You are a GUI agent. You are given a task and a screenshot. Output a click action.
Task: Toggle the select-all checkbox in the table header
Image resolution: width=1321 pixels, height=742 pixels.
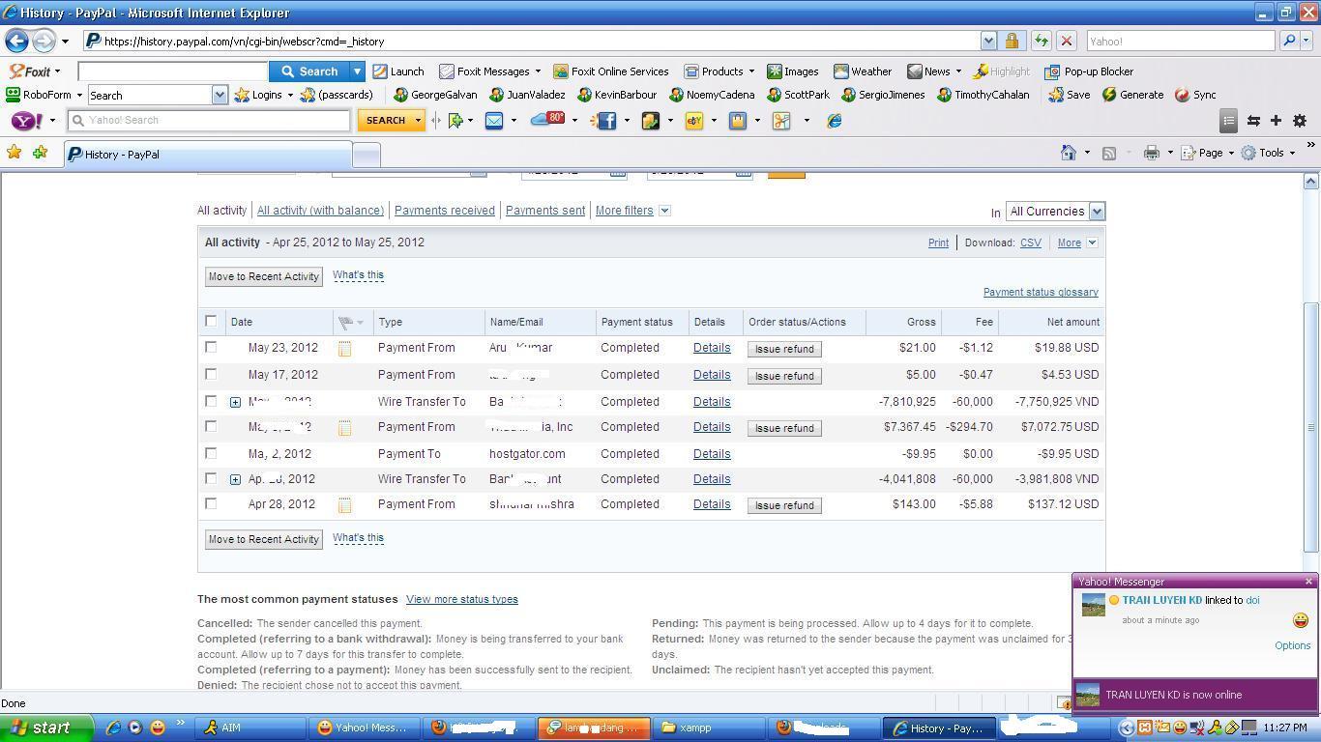(x=211, y=321)
